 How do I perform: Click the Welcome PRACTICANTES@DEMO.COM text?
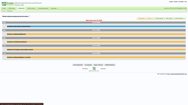point(175,8)
